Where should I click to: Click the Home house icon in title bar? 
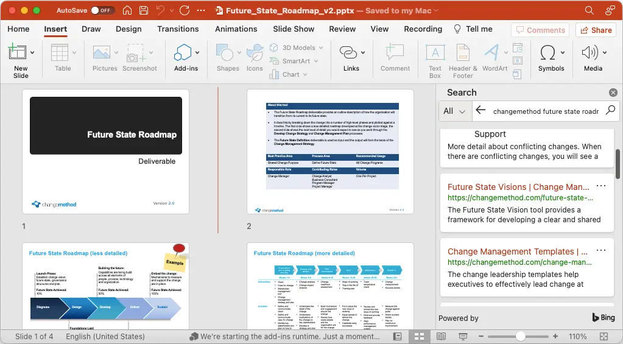[x=127, y=10]
